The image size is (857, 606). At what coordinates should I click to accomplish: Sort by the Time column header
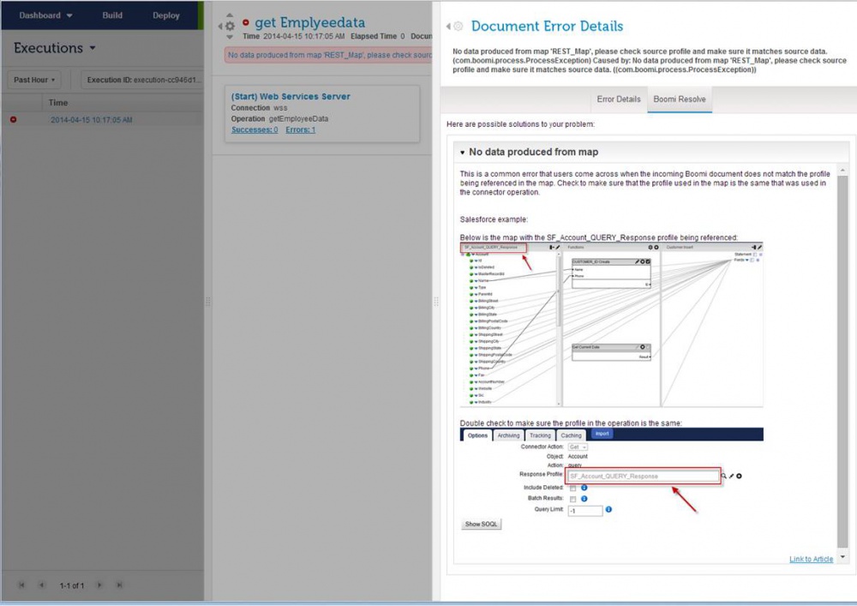(58, 103)
